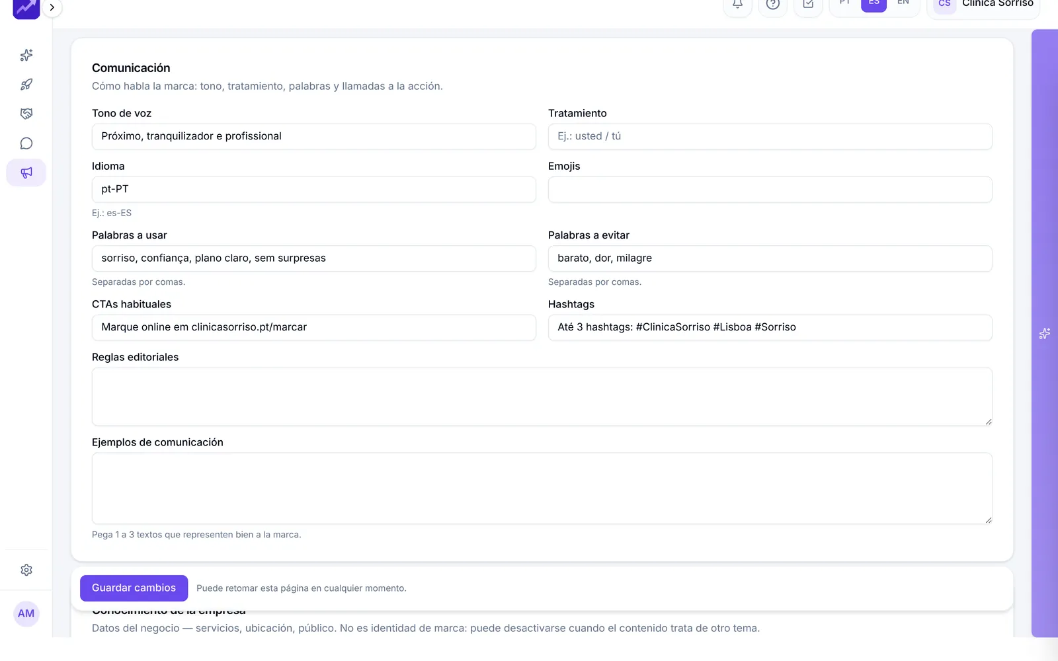
Task: Click inside the Reglas editoriales textarea
Action: [x=542, y=397]
